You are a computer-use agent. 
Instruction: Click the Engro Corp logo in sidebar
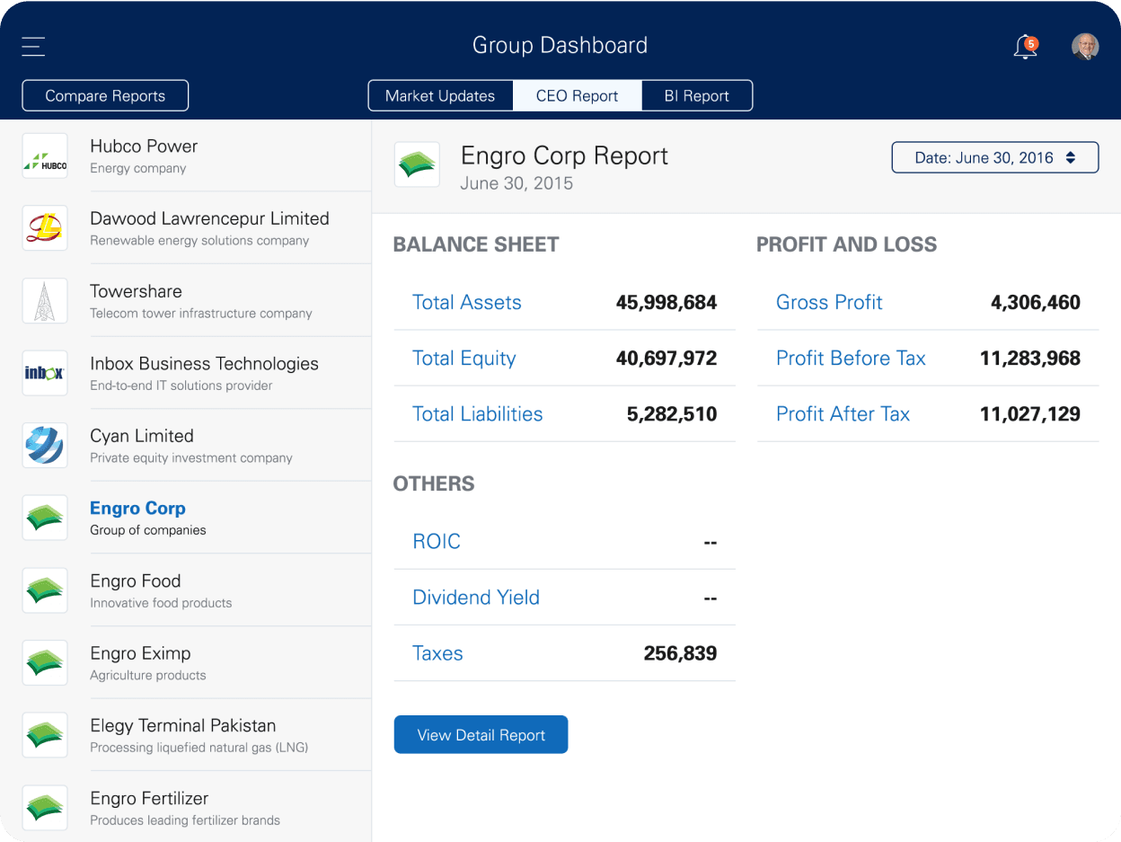click(x=45, y=518)
